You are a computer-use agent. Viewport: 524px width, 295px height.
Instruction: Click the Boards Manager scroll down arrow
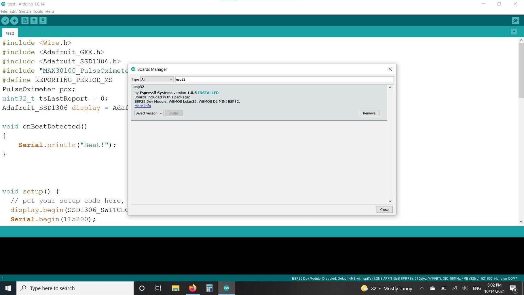[390, 201]
